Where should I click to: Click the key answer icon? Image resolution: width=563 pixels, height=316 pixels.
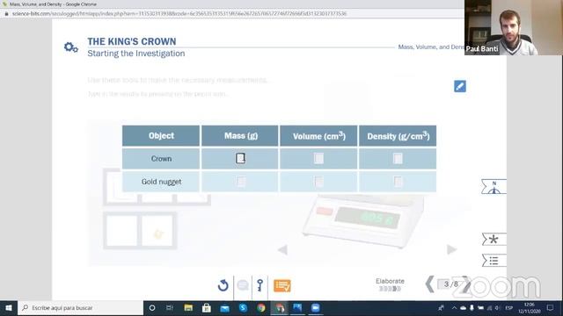coord(260,285)
